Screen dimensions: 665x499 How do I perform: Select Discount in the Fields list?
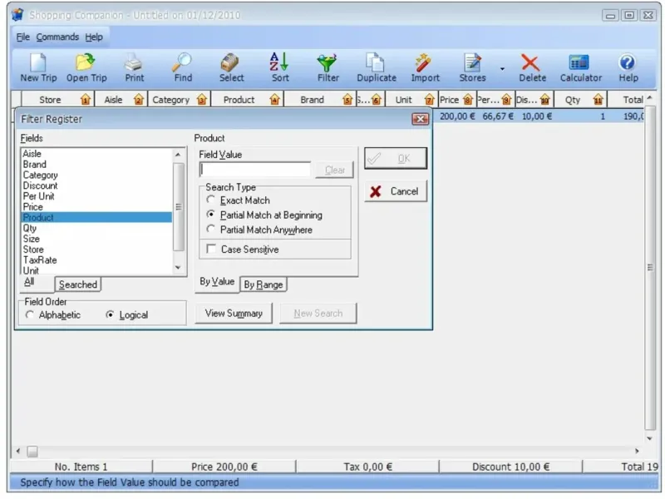(96, 185)
